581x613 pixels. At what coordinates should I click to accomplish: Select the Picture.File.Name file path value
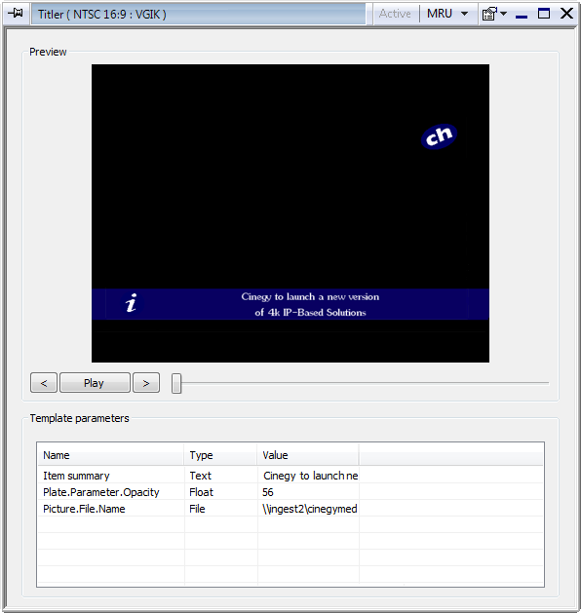tap(308, 509)
